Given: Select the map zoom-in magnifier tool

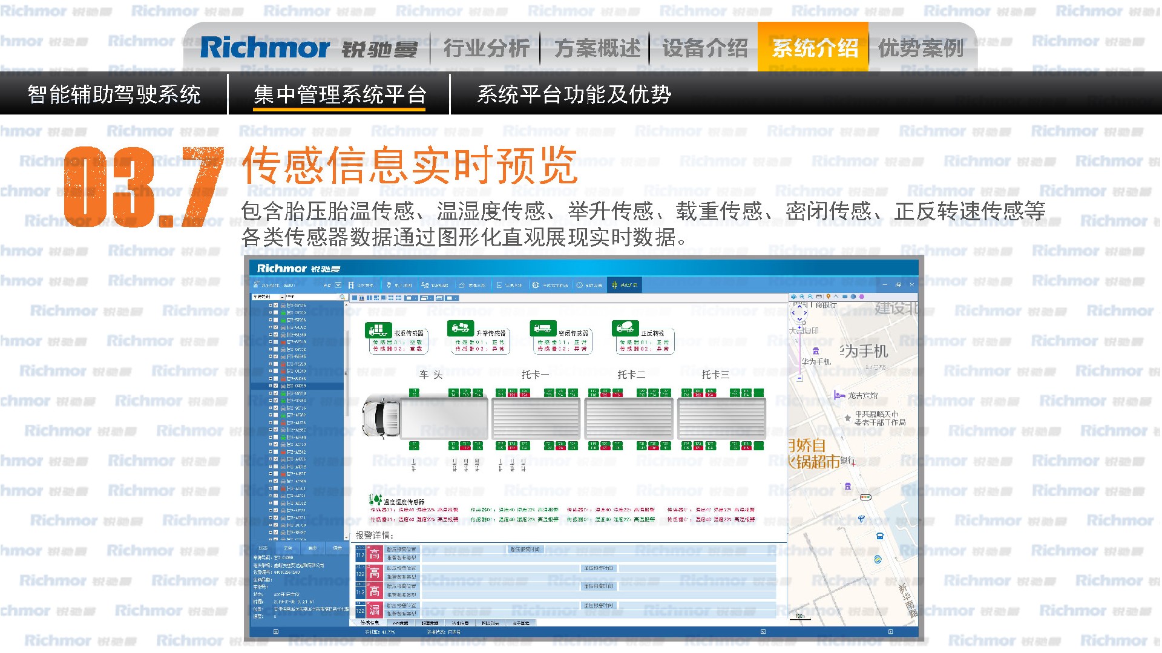Looking at the screenshot, I should 802,297.
